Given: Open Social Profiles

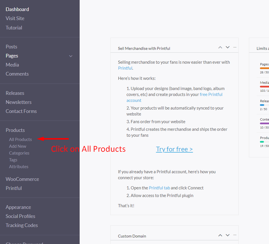Looking at the screenshot, I should [20, 216].
